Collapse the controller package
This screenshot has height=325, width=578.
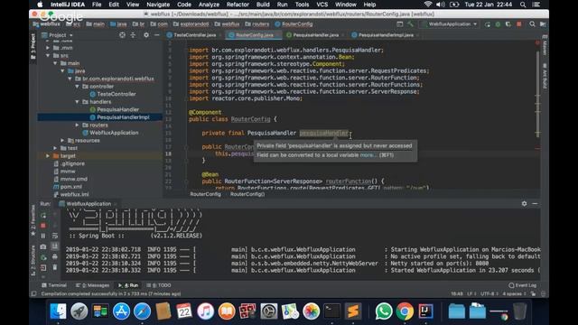tap(77, 87)
